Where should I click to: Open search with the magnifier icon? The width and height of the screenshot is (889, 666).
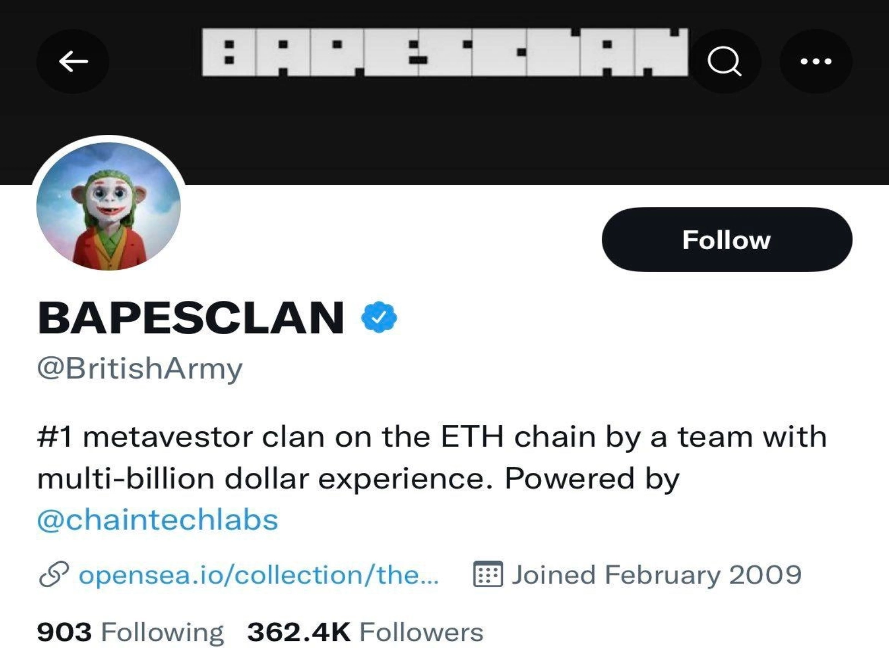724,61
